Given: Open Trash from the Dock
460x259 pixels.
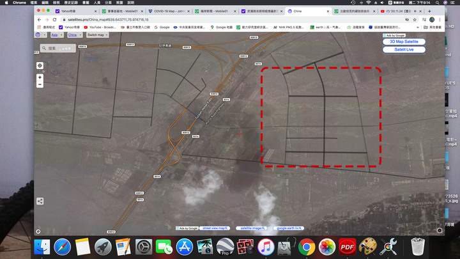Looking at the screenshot, I should click(x=418, y=247).
